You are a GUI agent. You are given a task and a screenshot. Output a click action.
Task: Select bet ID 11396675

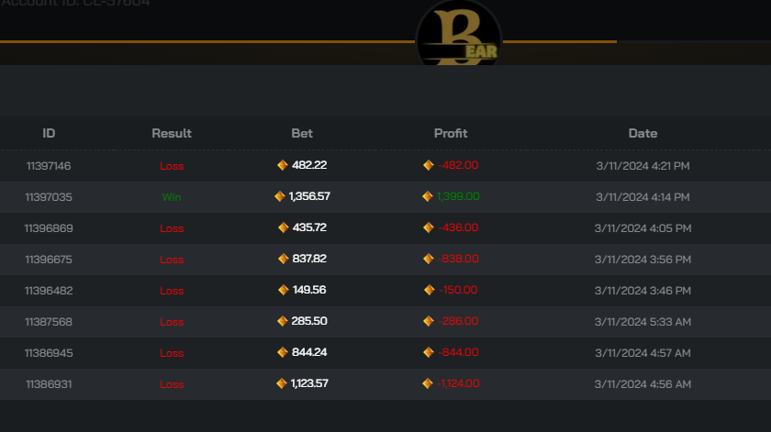[49, 260]
